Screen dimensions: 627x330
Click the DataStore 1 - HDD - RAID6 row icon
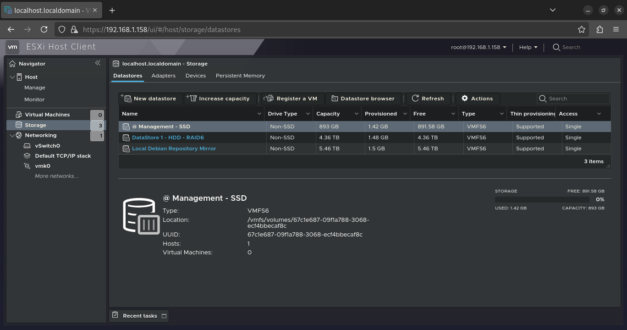pos(126,137)
